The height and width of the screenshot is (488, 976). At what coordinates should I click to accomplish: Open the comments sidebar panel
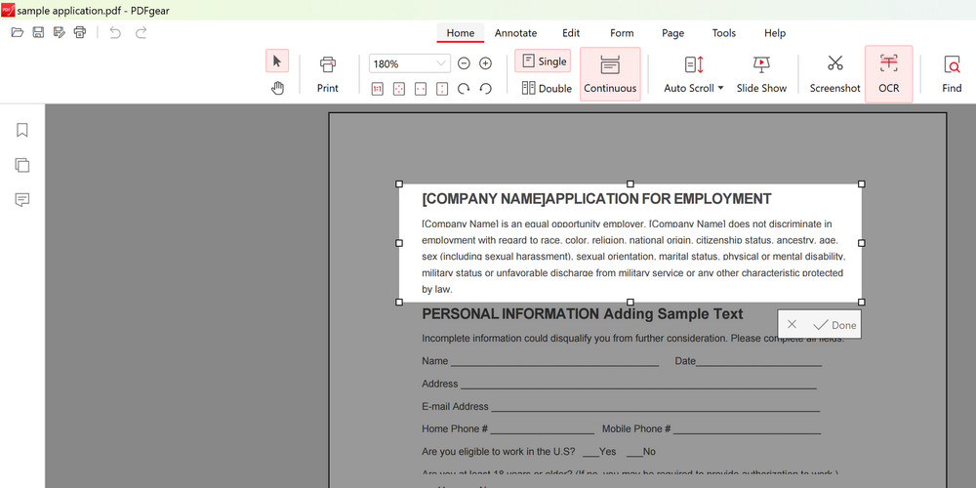(x=22, y=200)
